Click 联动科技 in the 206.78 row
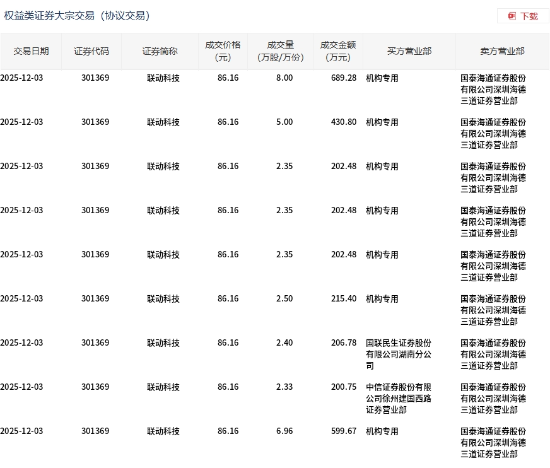The image size is (550, 468). [x=163, y=343]
